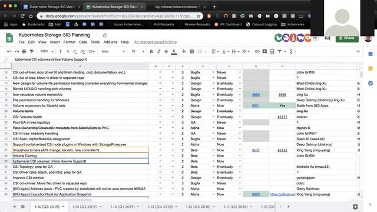Image resolution: width=377 pixels, height=212 pixels.
Task: Open the Tools menu
Action: (x=95, y=42)
